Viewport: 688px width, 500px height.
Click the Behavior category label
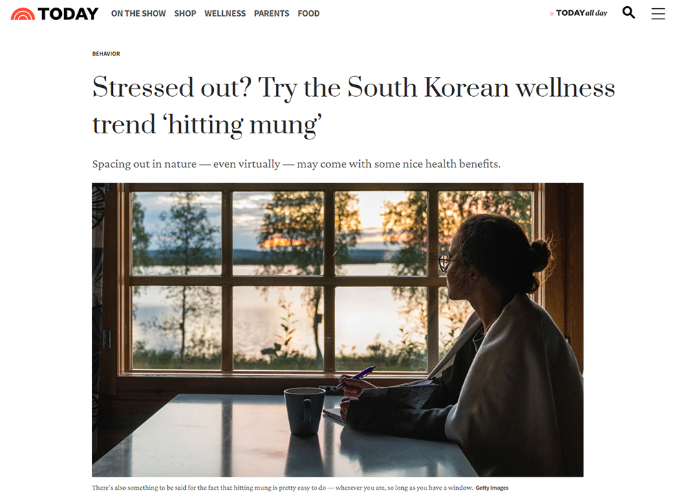pos(106,54)
